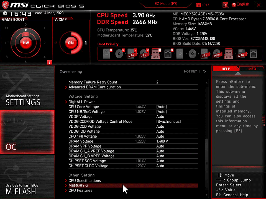
Task: Select the legacy CD/DVD boot icon
Action: (x=192, y=54)
